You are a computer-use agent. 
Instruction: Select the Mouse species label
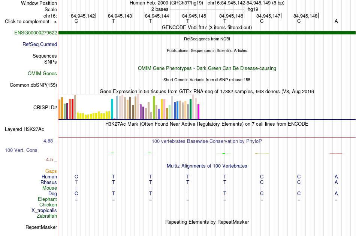coord(49,188)
